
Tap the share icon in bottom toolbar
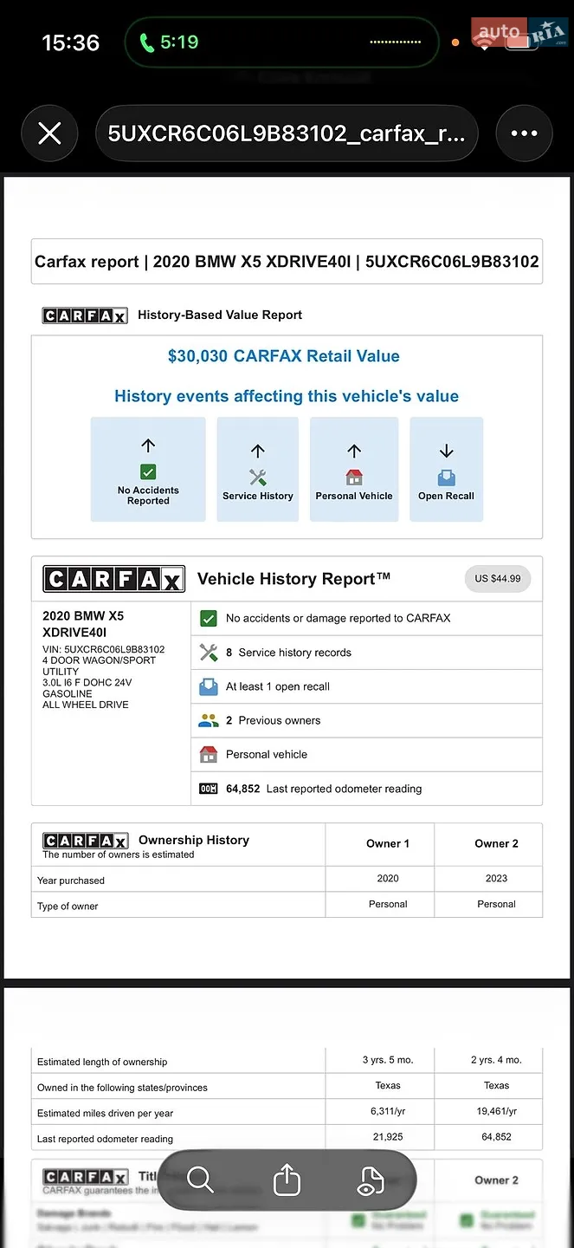tap(287, 1180)
